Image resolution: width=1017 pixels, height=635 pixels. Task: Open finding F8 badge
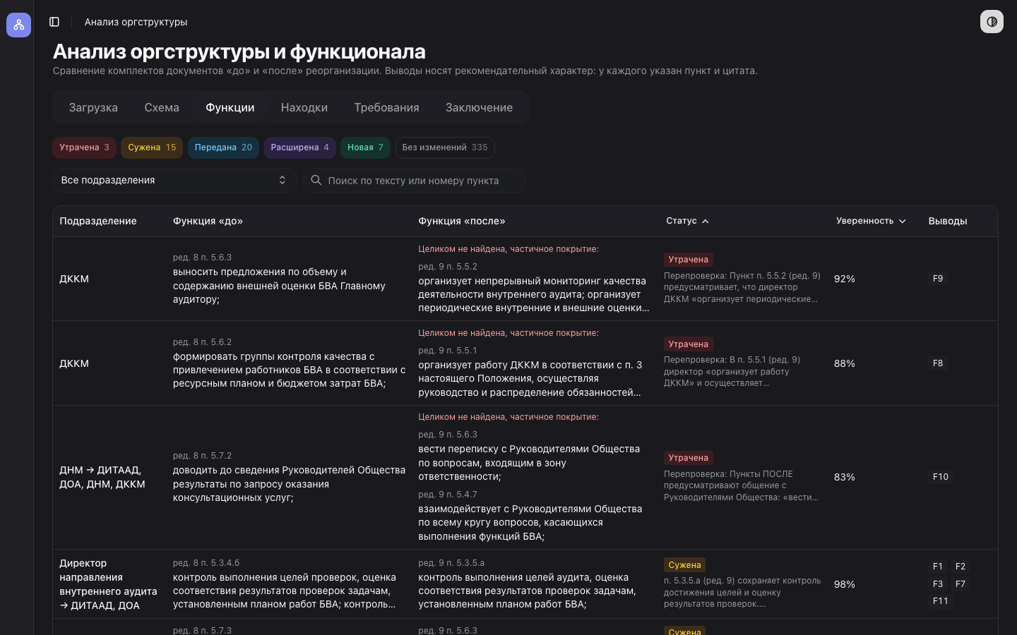tap(938, 363)
